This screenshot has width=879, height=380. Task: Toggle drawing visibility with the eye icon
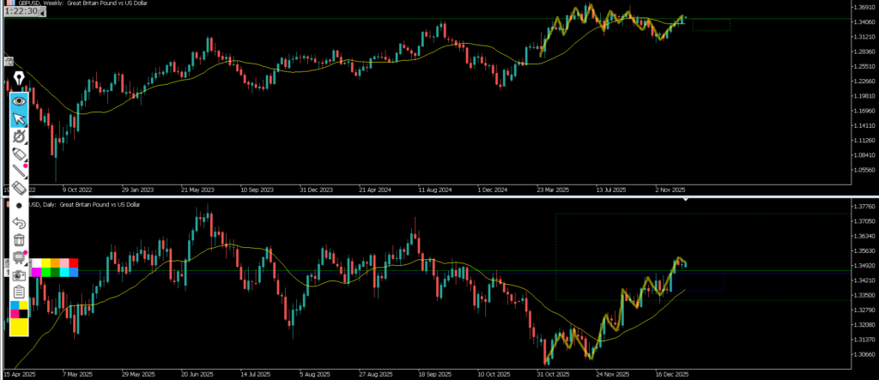pyautogui.click(x=19, y=100)
